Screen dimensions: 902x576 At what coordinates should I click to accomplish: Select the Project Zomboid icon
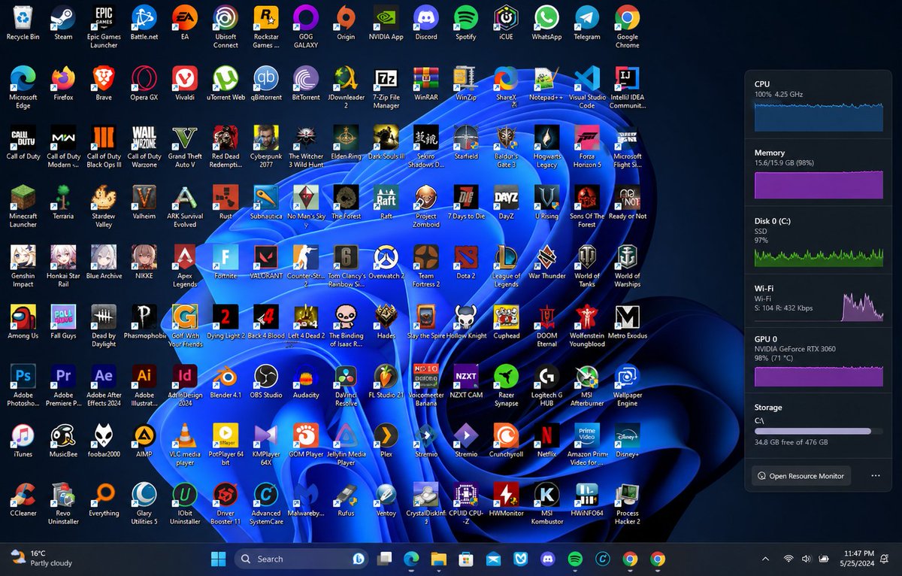(x=426, y=206)
